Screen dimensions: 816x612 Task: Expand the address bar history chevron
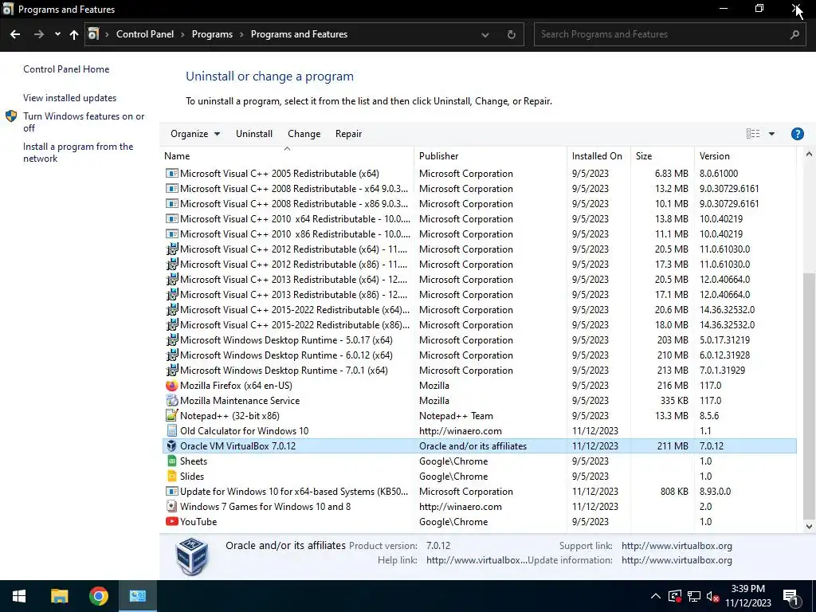(x=485, y=34)
